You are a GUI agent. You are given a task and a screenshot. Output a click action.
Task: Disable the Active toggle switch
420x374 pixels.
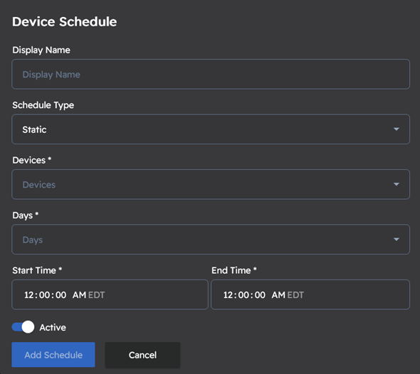[23, 327]
